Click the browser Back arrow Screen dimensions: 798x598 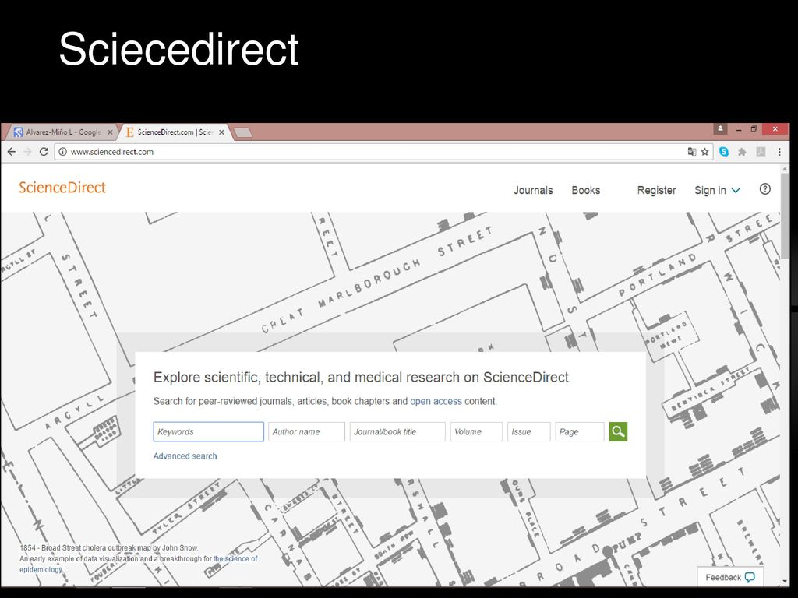coord(11,152)
